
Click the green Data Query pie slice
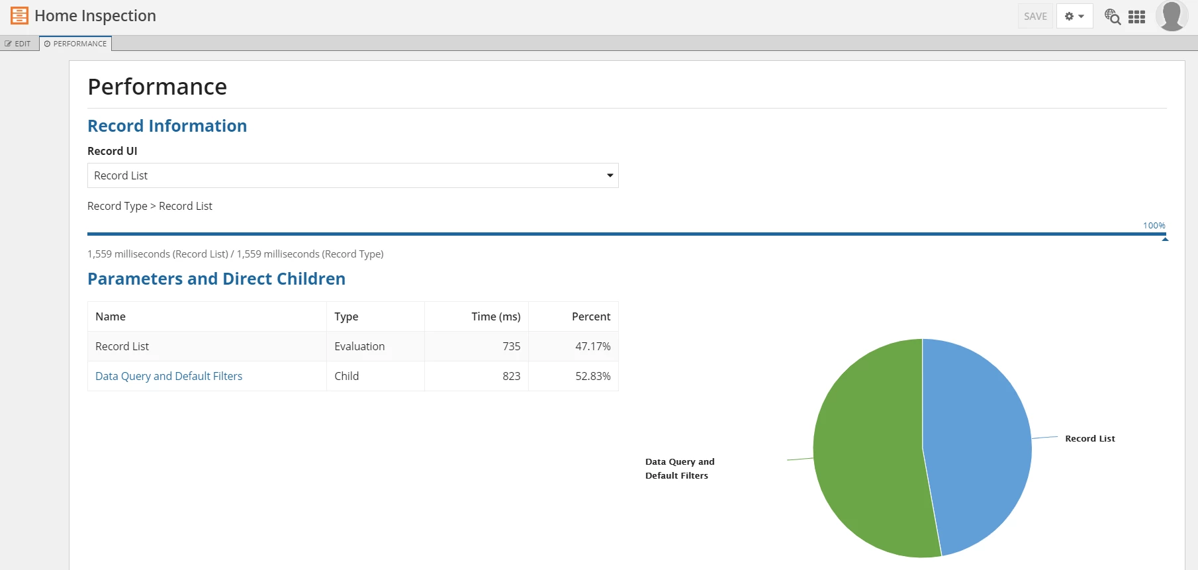pos(867,450)
